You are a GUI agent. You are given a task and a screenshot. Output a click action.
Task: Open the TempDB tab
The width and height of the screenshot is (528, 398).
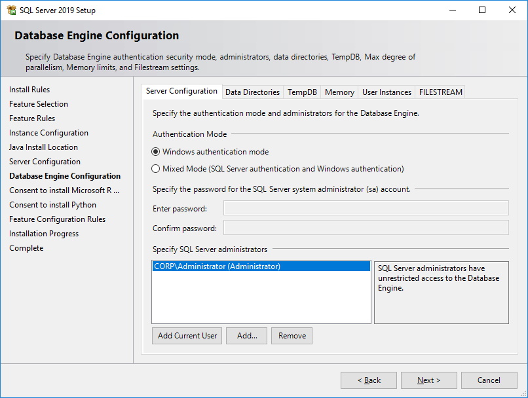click(302, 92)
